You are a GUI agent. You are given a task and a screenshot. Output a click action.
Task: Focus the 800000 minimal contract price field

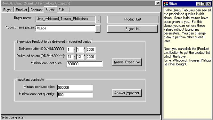click(x=85, y=64)
